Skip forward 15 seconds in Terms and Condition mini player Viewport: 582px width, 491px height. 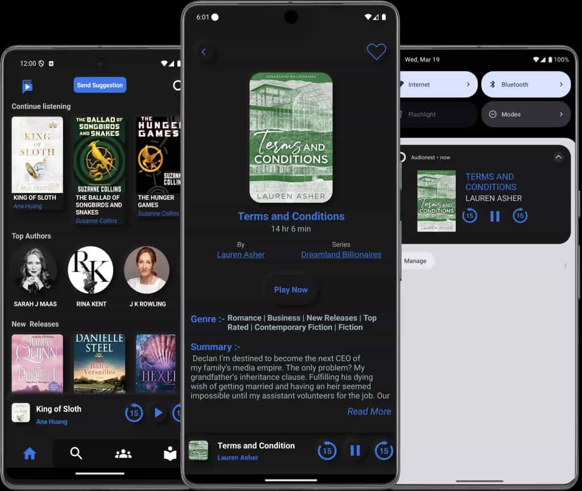click(384, 451)
